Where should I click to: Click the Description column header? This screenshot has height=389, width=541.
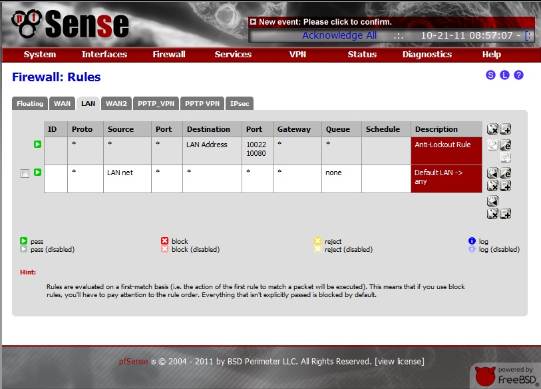point(447,129)
